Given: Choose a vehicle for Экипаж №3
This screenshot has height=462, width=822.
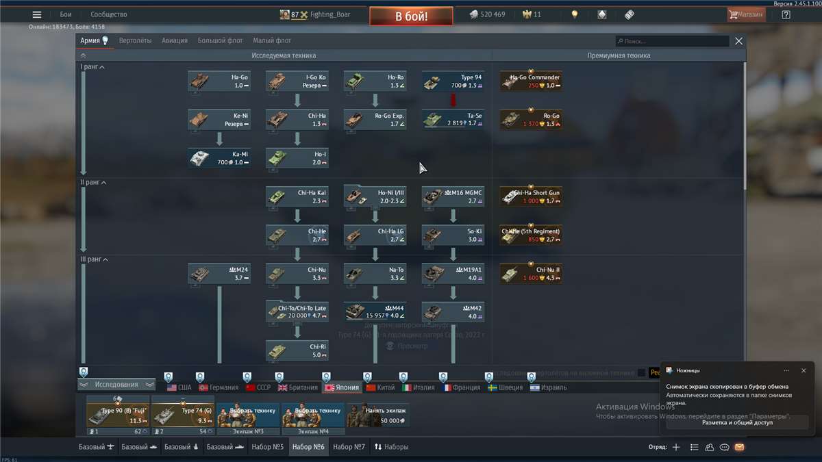Looking at the screenshot, I should [248, 415].
